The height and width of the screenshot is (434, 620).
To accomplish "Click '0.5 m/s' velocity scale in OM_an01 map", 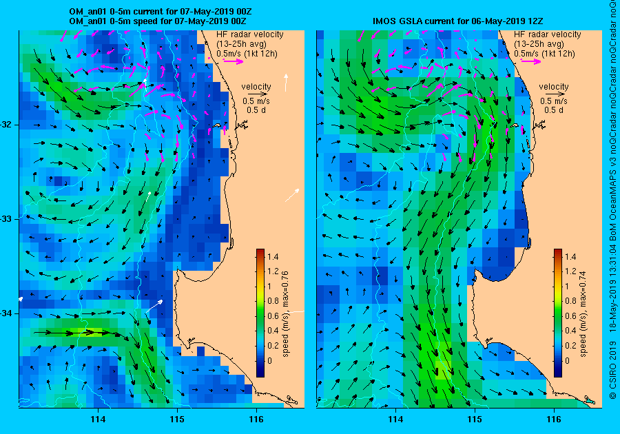I will point(256,101).
